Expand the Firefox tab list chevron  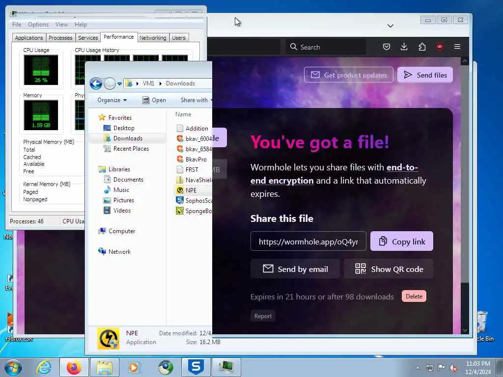pyautogui.click(x=391, y=26)
